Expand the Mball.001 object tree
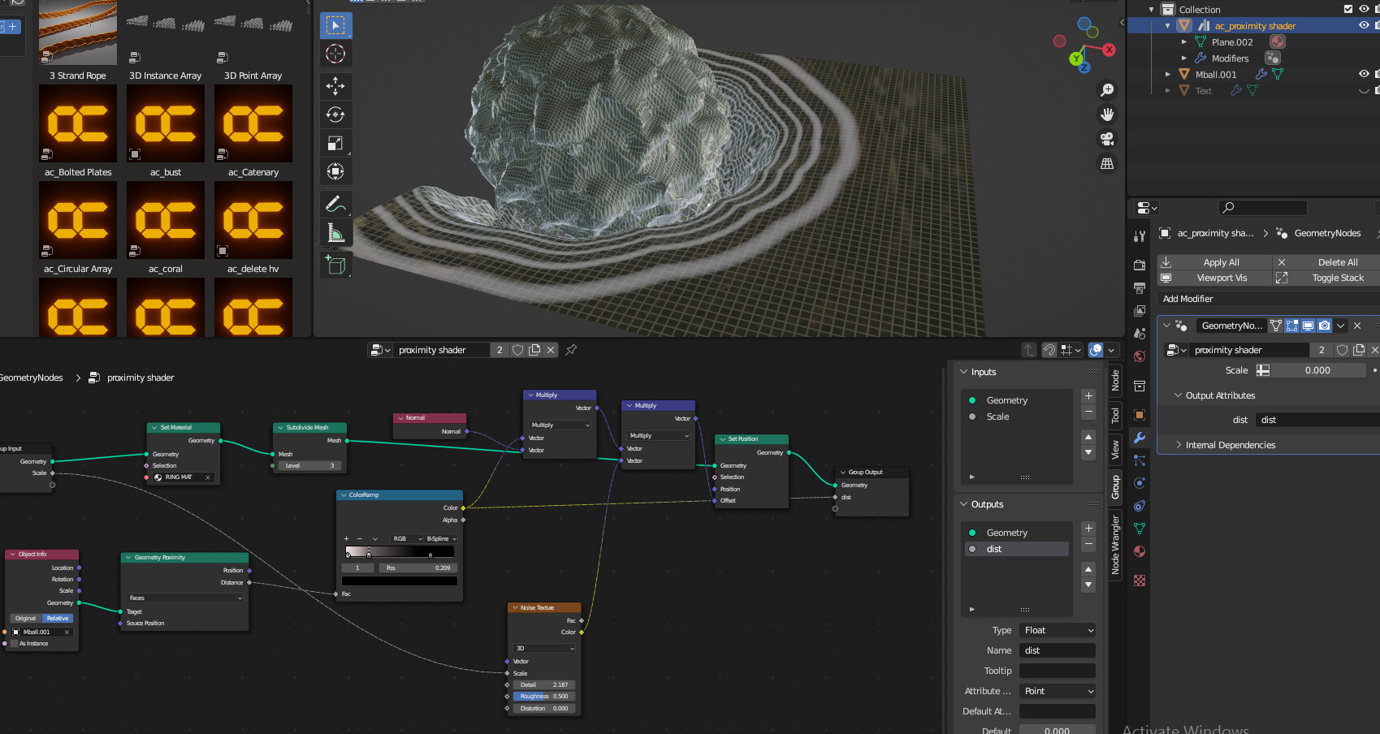This screenshot has width=1380, height=734. point(1168,74)
